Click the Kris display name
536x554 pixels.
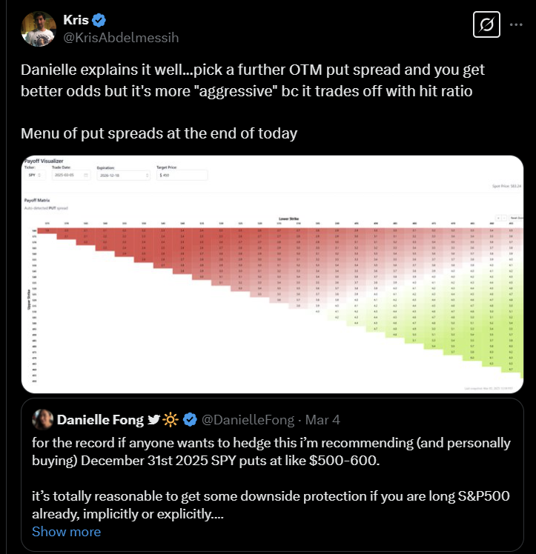tap(76, 20)
